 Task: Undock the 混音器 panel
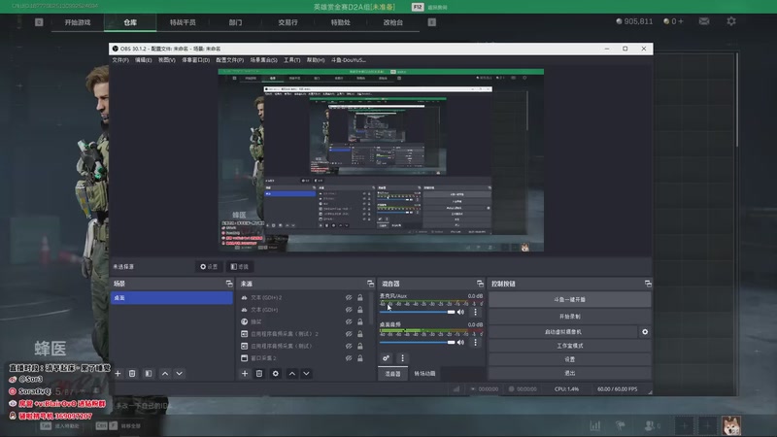480,284
